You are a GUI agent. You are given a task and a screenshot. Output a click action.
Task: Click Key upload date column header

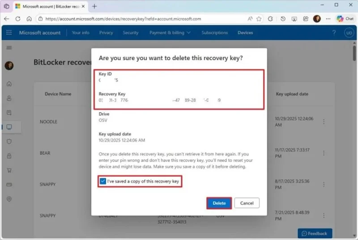coord(292,94)
